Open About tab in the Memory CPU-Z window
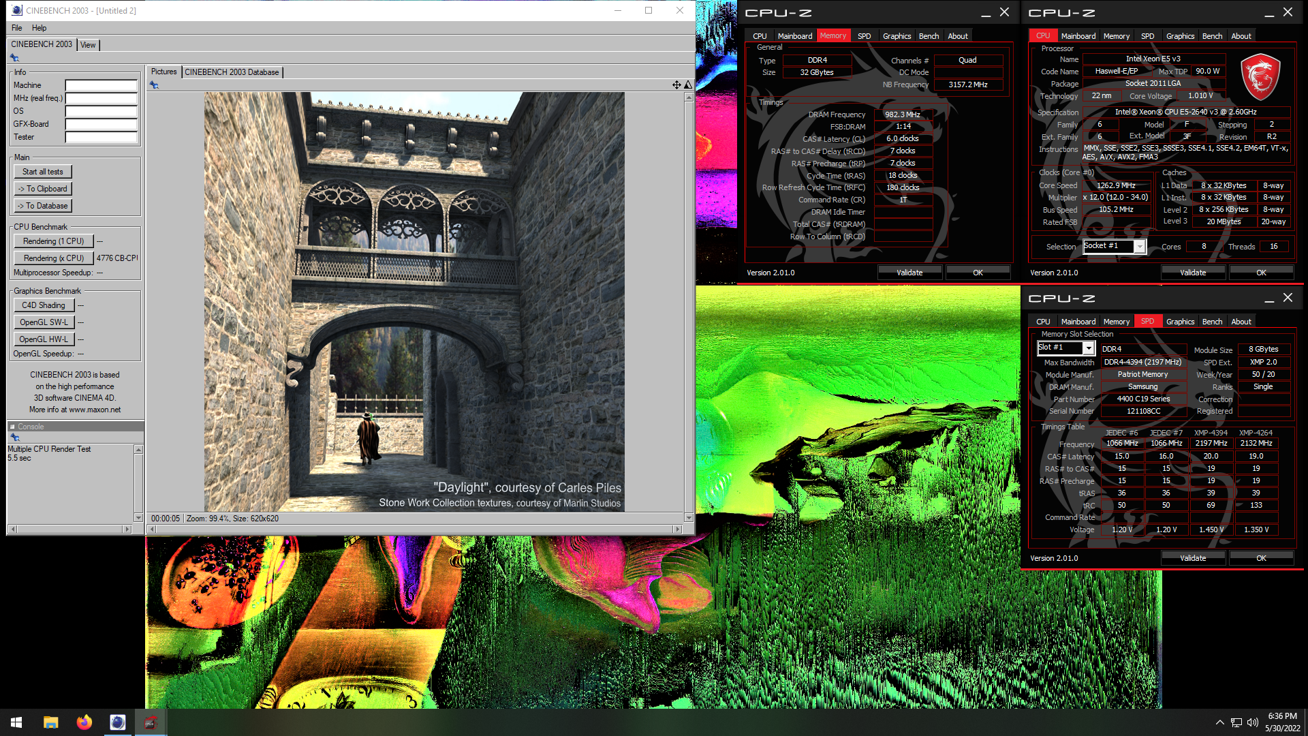The height and width of the screenshot is (736, 1308). pos(957,36)
